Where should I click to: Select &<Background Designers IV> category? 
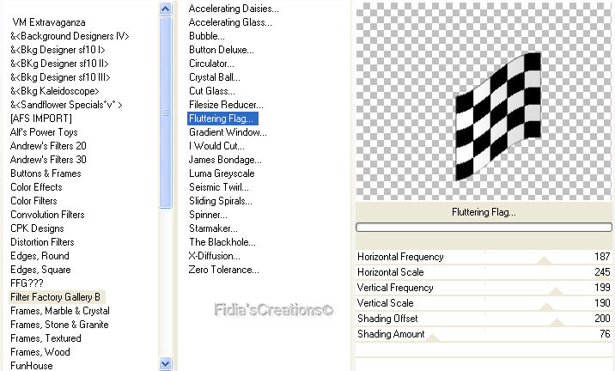point(70,36)
